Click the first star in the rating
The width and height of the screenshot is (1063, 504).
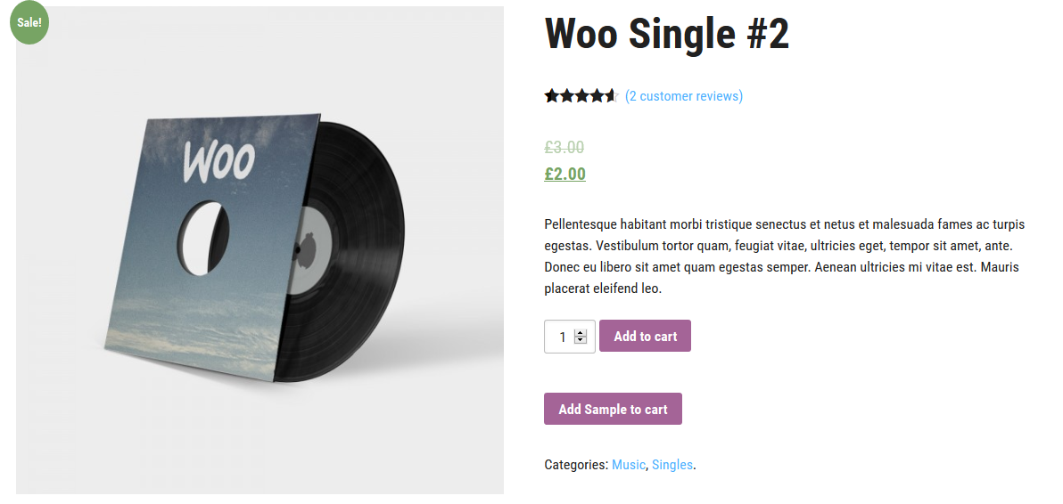pos(551,96)
